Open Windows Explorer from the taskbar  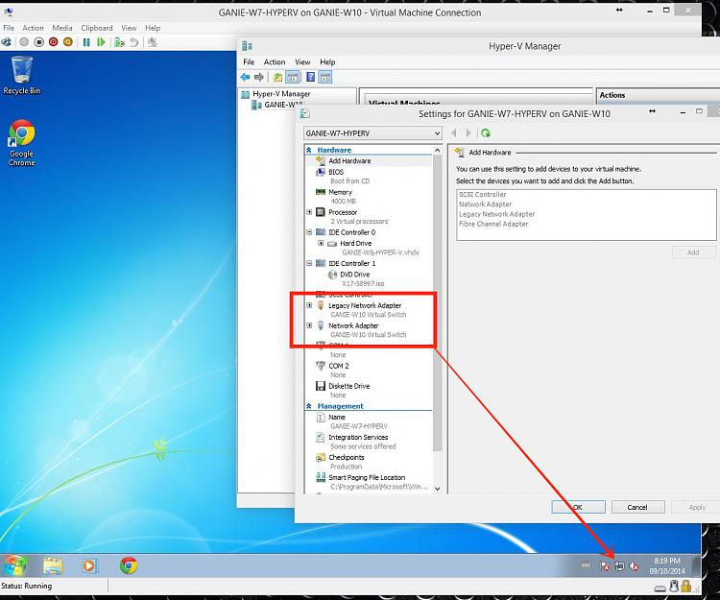[53, 565]
